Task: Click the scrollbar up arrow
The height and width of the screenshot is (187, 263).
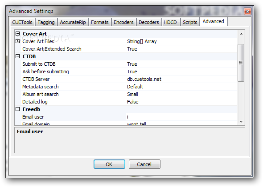Action: [x=241, y=34]
